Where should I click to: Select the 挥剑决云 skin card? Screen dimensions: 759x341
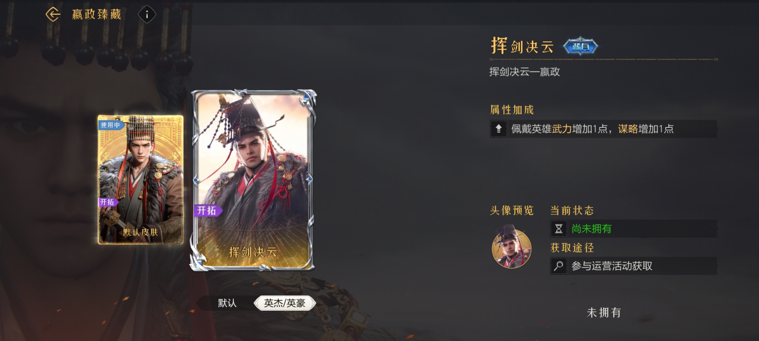tap(253, 180)
